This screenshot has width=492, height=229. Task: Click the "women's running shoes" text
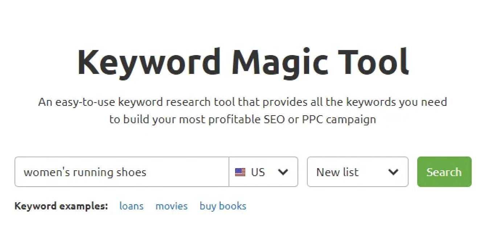coord(85,172)
